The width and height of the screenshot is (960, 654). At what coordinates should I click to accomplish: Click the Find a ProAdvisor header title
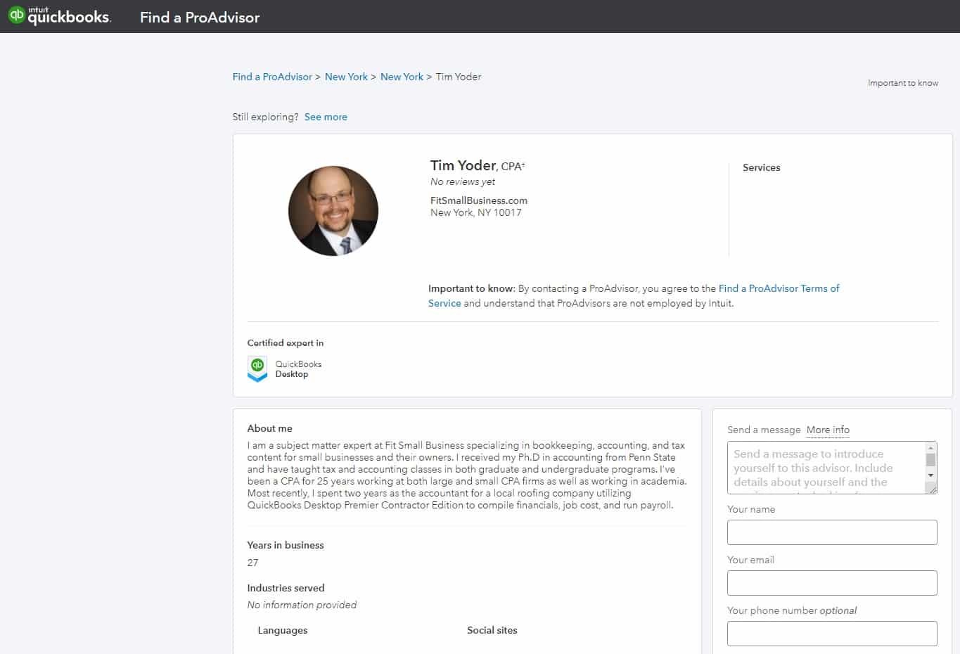pyautogui.click(x=200, y=18)
